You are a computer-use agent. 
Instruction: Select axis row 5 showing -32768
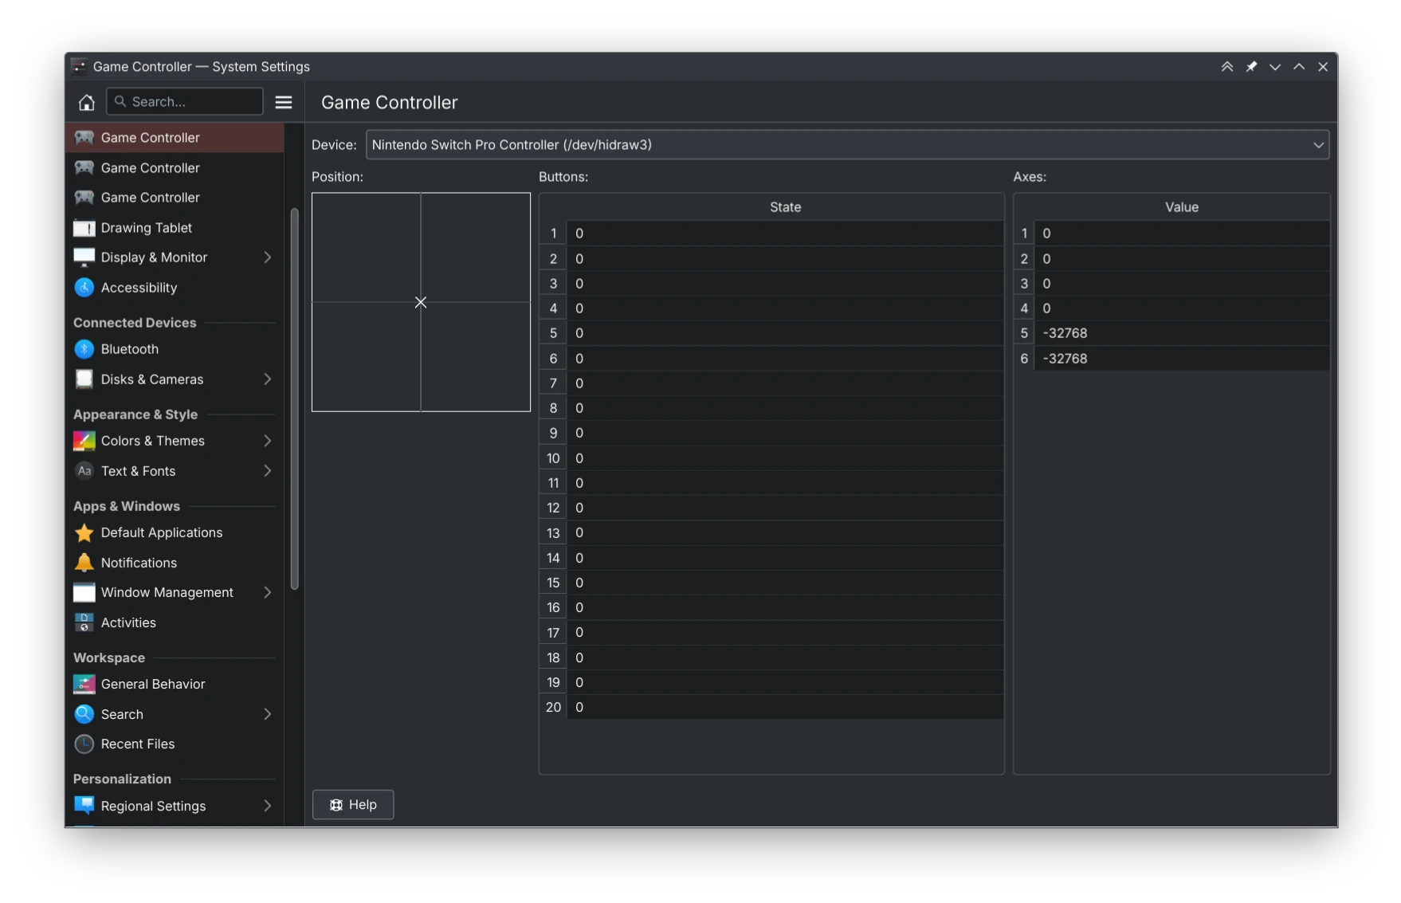pos(1171,333)
